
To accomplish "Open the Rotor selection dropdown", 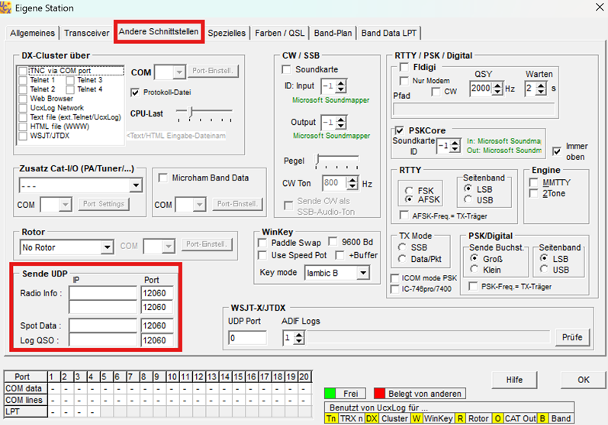I will coord(107,247).
